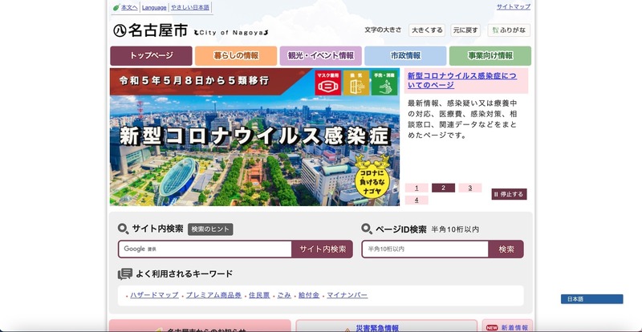Click the mask-wearing icon on banner

pos(328,83)
